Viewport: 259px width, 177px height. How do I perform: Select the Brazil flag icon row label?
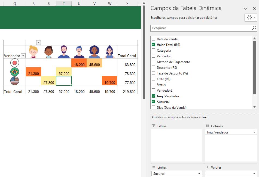click(x=14, y=72)
